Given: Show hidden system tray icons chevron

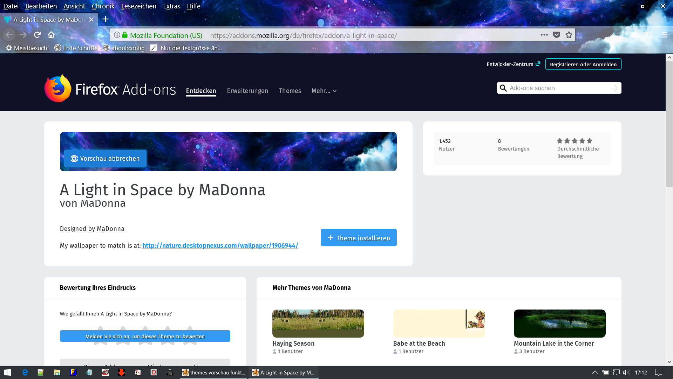Looking at the screenshot, I should click(x=595, y=372).
